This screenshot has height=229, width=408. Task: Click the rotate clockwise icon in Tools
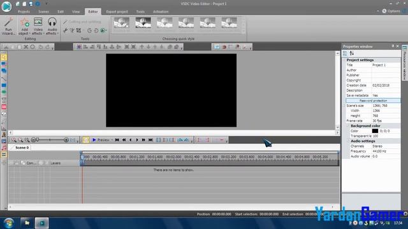coord(89,31)
